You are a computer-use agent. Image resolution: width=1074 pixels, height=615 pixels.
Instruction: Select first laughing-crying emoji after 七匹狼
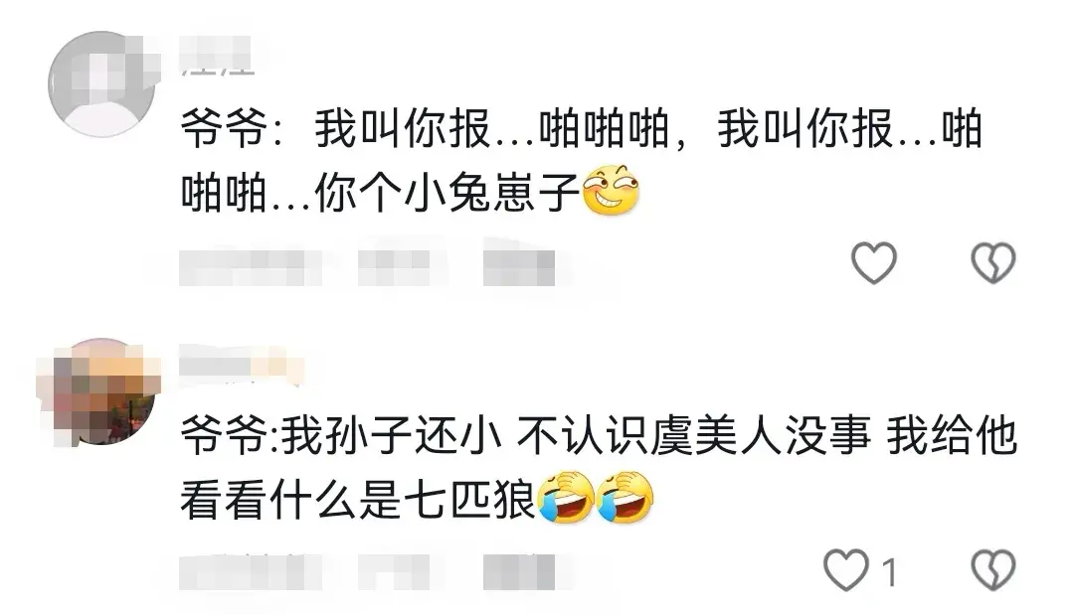click(x=566, y=498)
